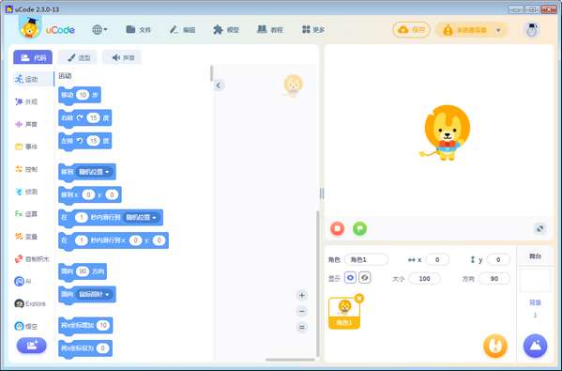Switch to the Costumes tab with brush icon
The image size is (562, 371).
(x=78, y=57)
